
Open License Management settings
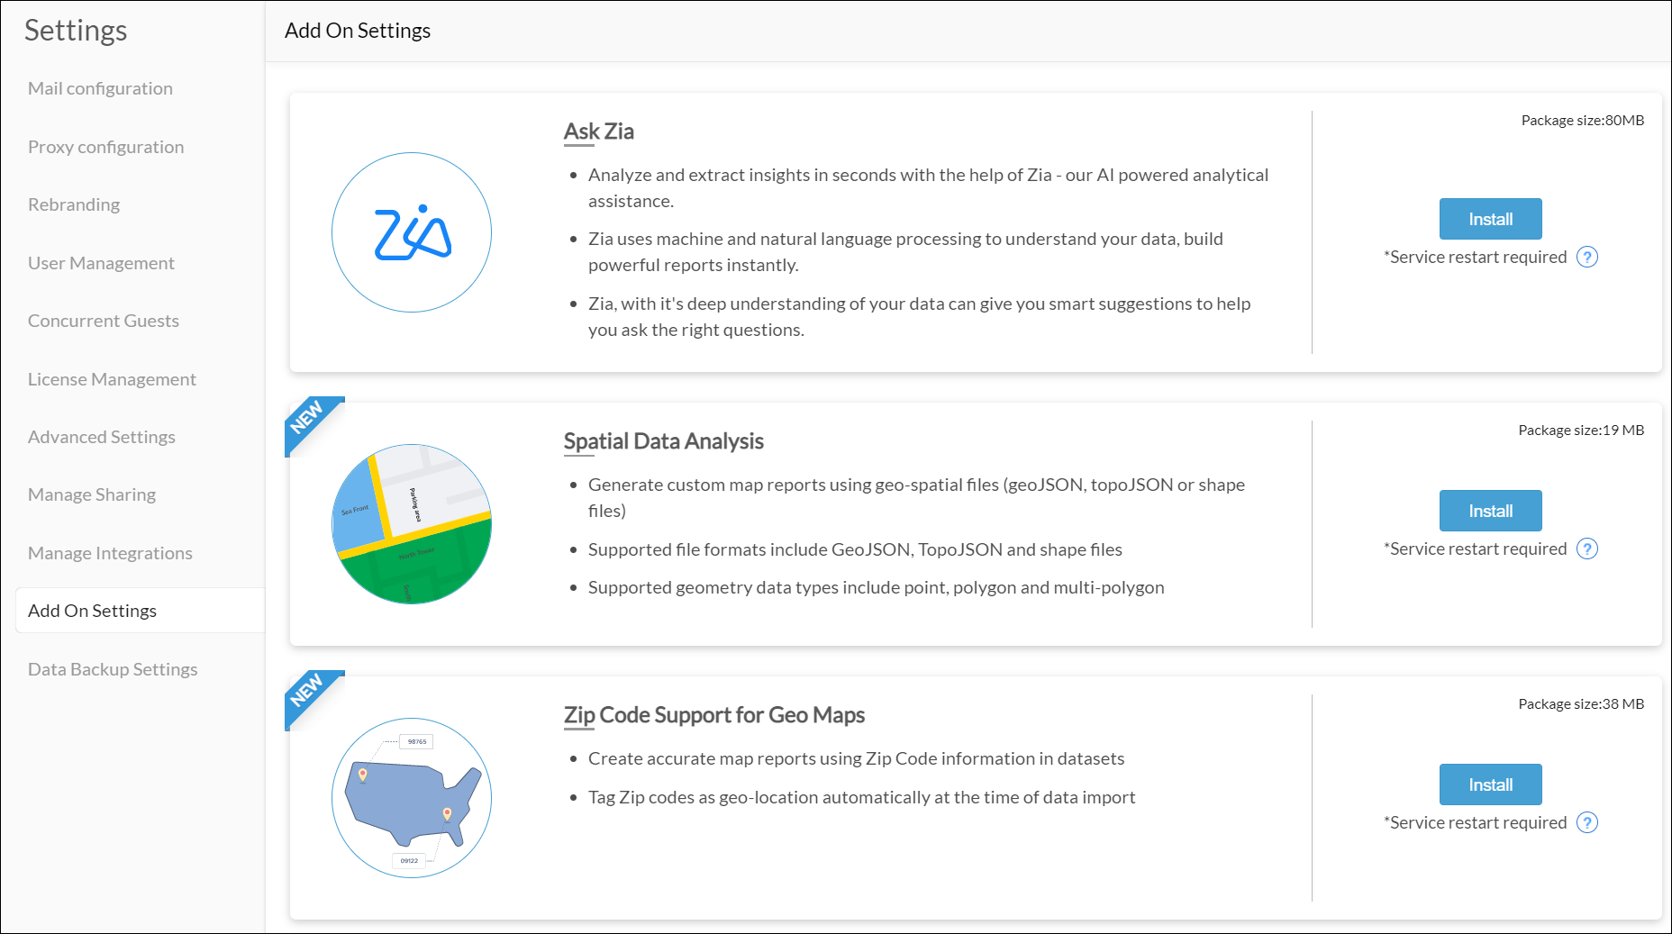click(112, 378)
